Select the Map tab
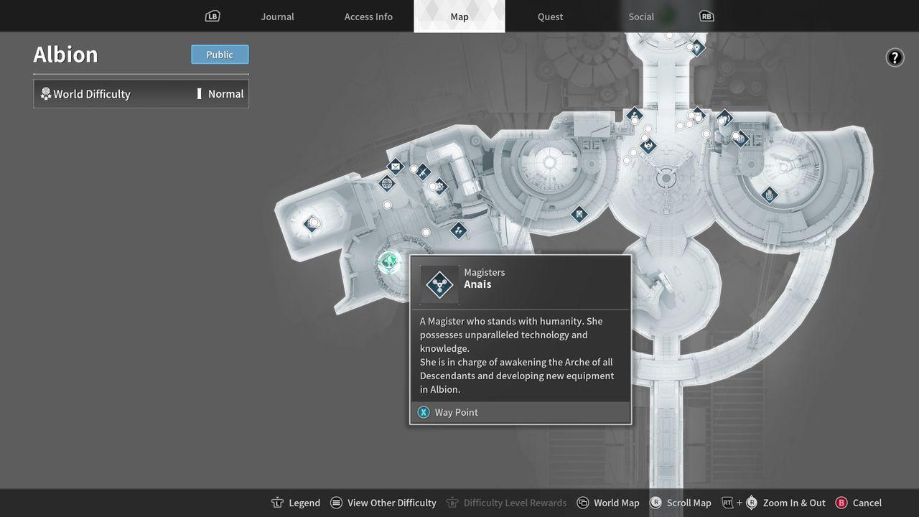 [459, 17]
